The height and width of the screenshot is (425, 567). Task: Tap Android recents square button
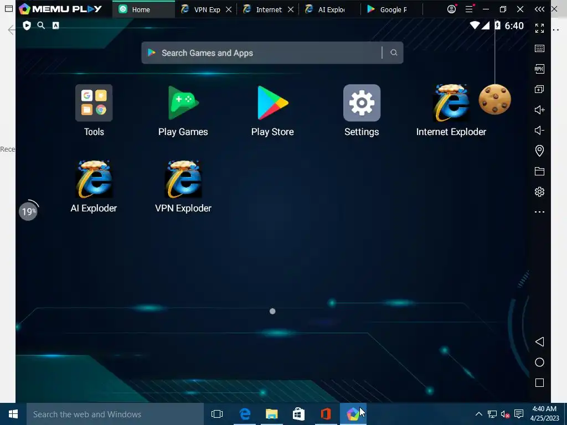(x=539, y=383)
